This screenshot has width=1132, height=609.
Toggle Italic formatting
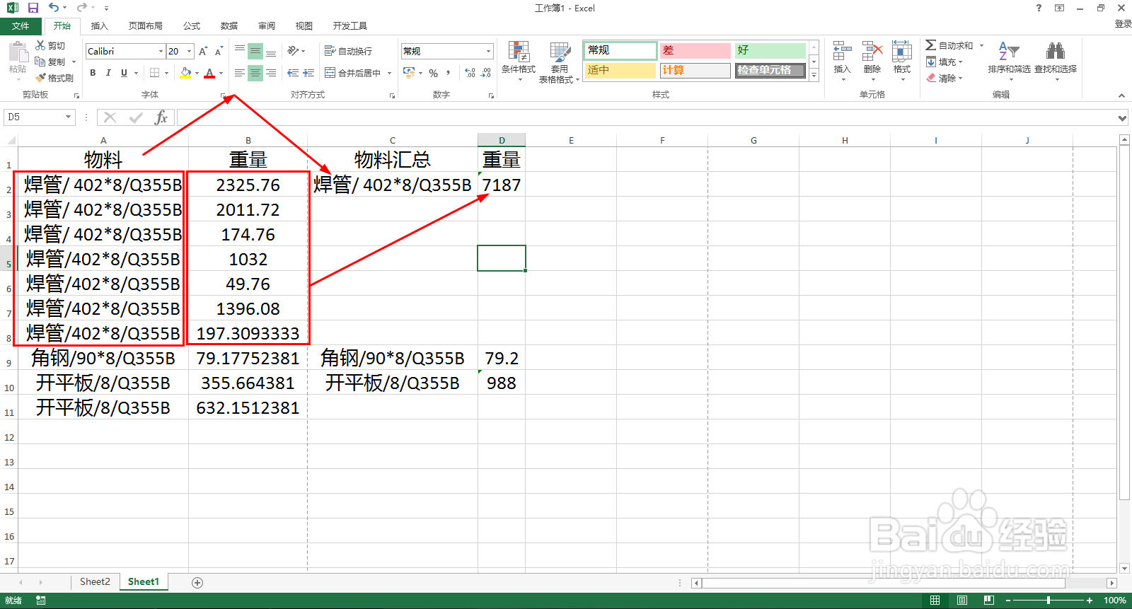click(x=108, y=73)
